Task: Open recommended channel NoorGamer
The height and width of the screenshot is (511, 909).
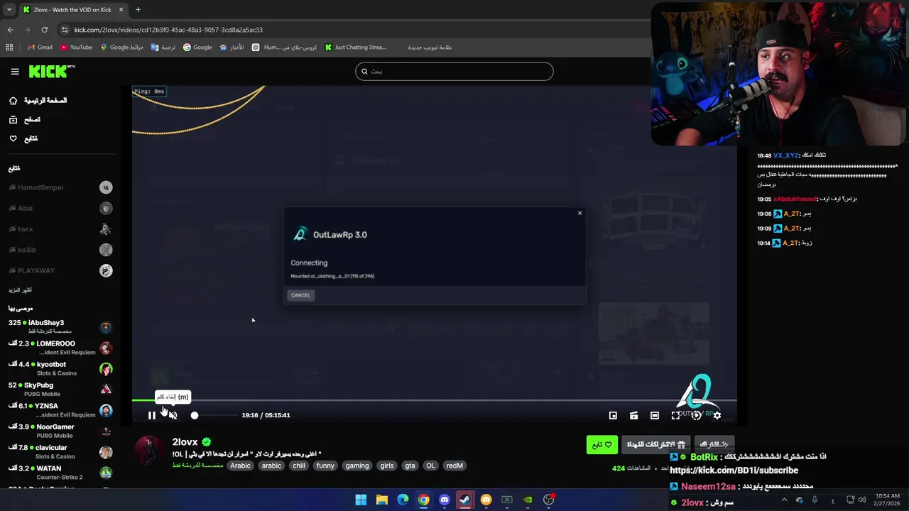Action: (x=60, y=431)
